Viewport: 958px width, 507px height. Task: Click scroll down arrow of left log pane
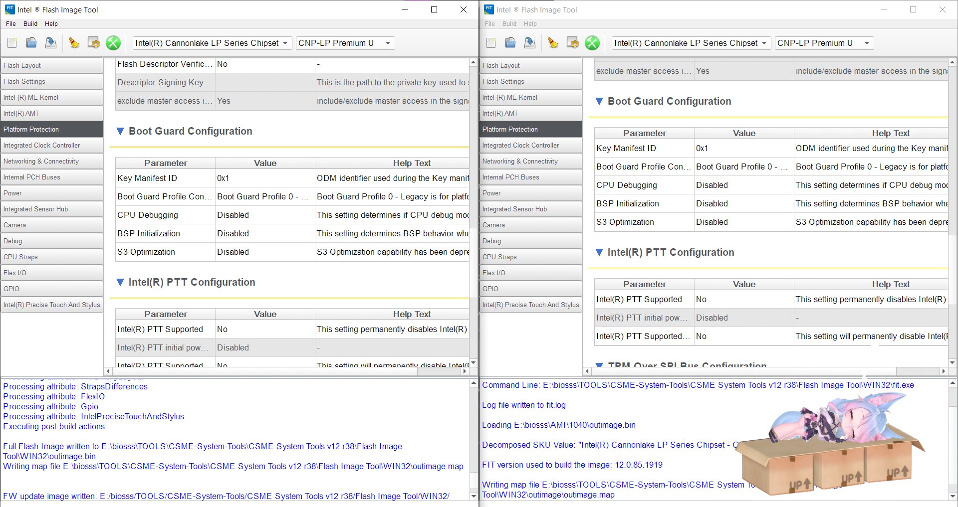coord(474,496)
